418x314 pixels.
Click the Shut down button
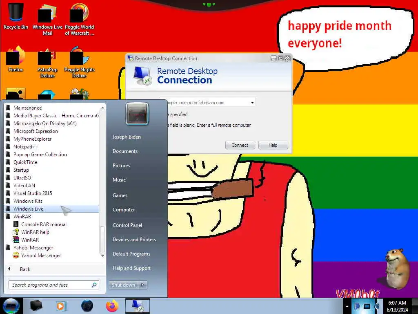point(123,285)
